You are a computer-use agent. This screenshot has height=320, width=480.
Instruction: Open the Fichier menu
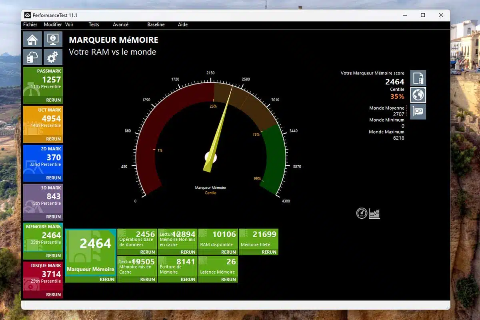pyautogui.click(x=30, y=24)
